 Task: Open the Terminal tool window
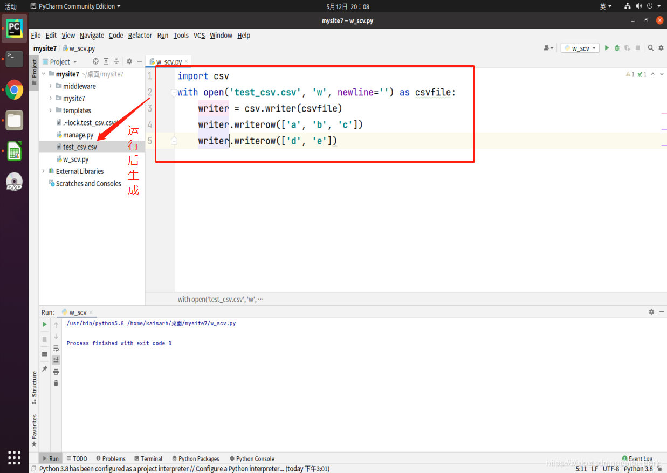coord(148,458)
